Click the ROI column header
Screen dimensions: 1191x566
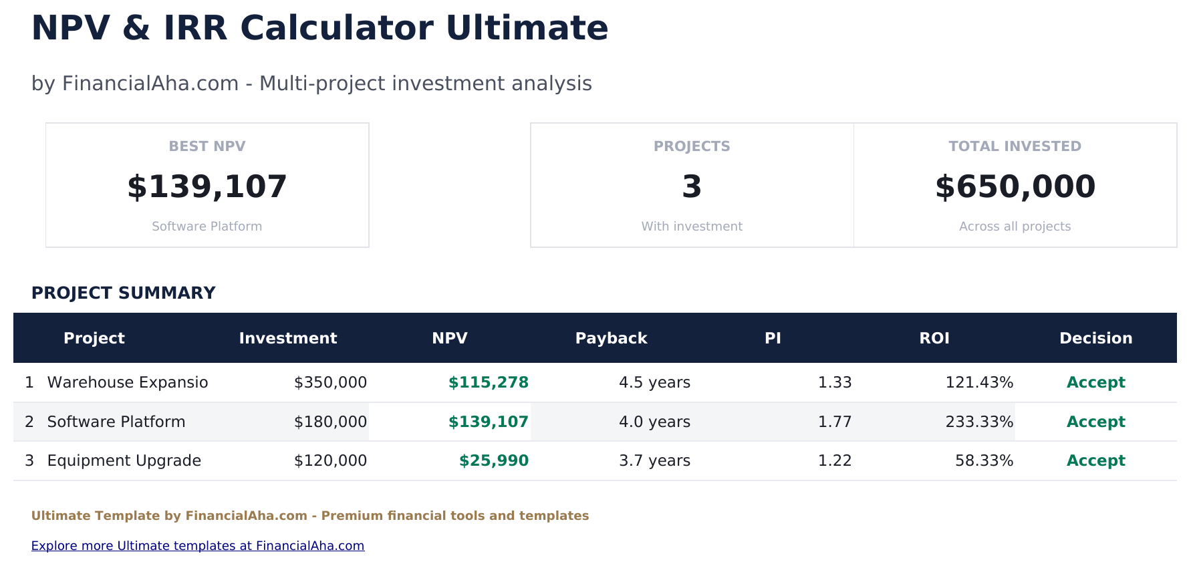(x=934, y=338)
